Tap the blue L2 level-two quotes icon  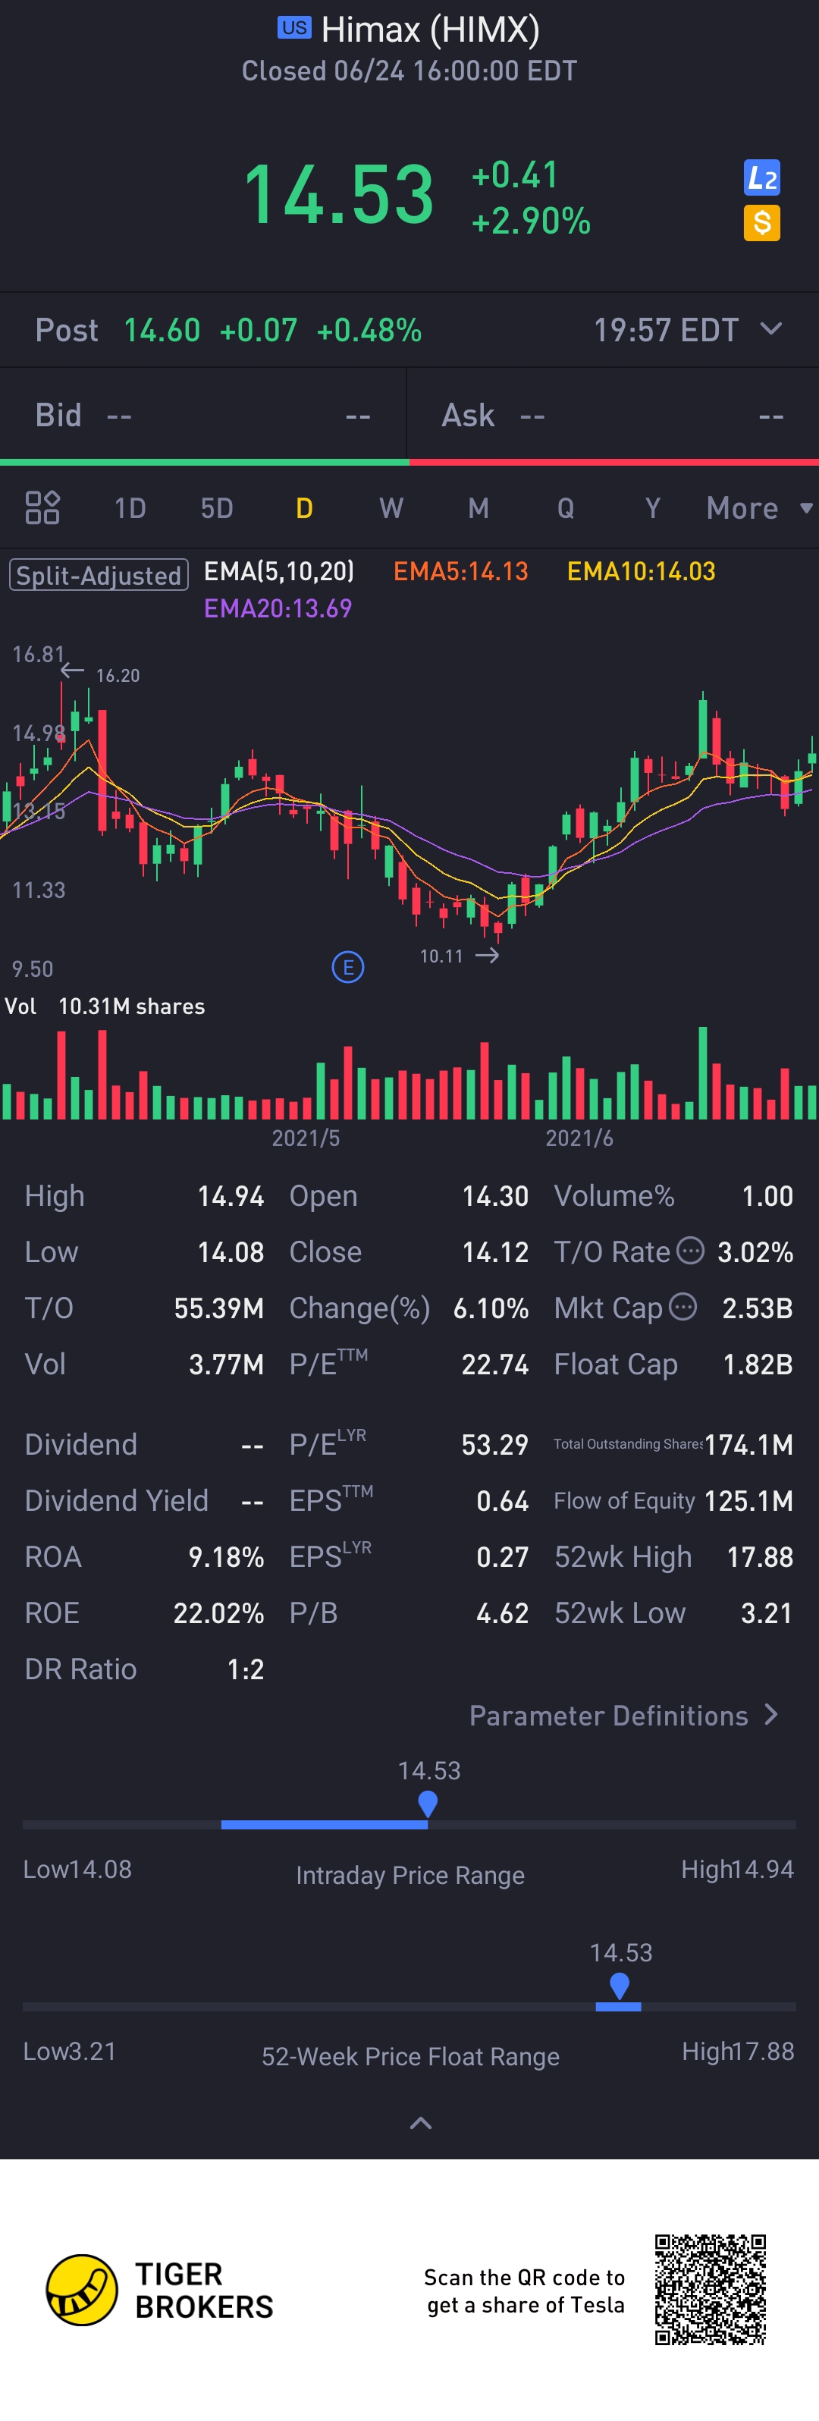[761, 177]
